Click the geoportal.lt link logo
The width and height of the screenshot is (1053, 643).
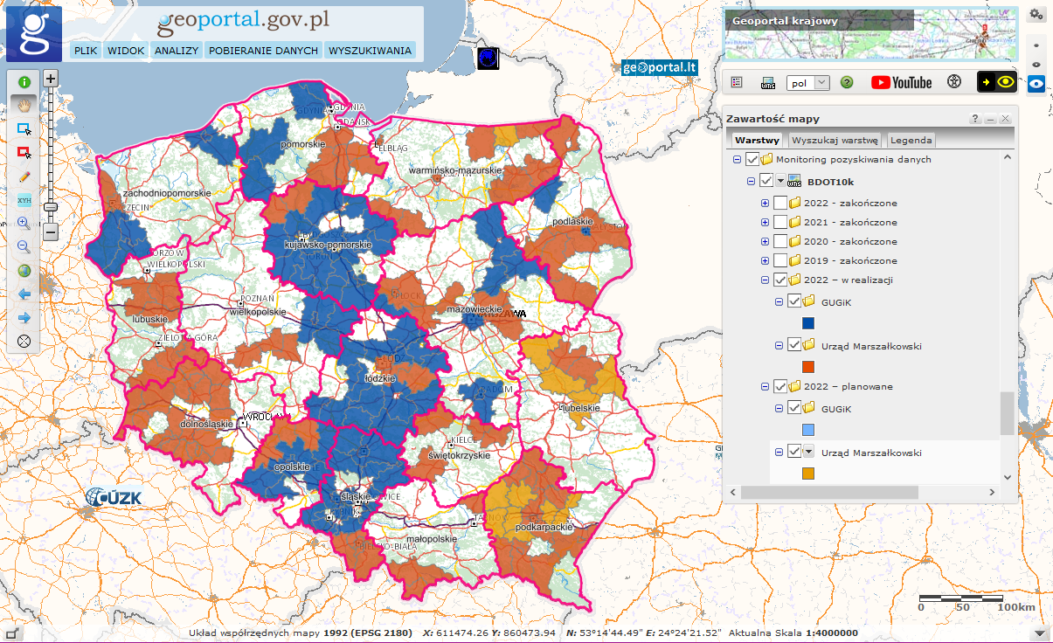[x=659, y=67]
